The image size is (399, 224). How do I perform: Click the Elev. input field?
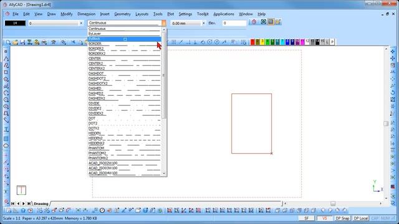(234, 23)
